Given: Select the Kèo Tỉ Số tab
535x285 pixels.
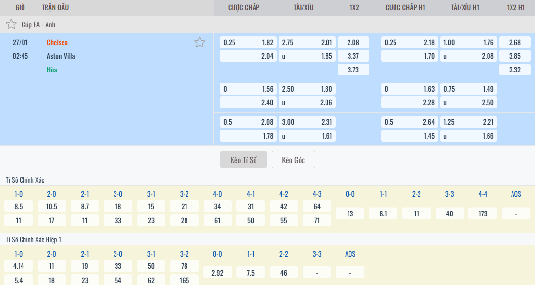Looking at the screenshot, I should [x=243, y=160].
